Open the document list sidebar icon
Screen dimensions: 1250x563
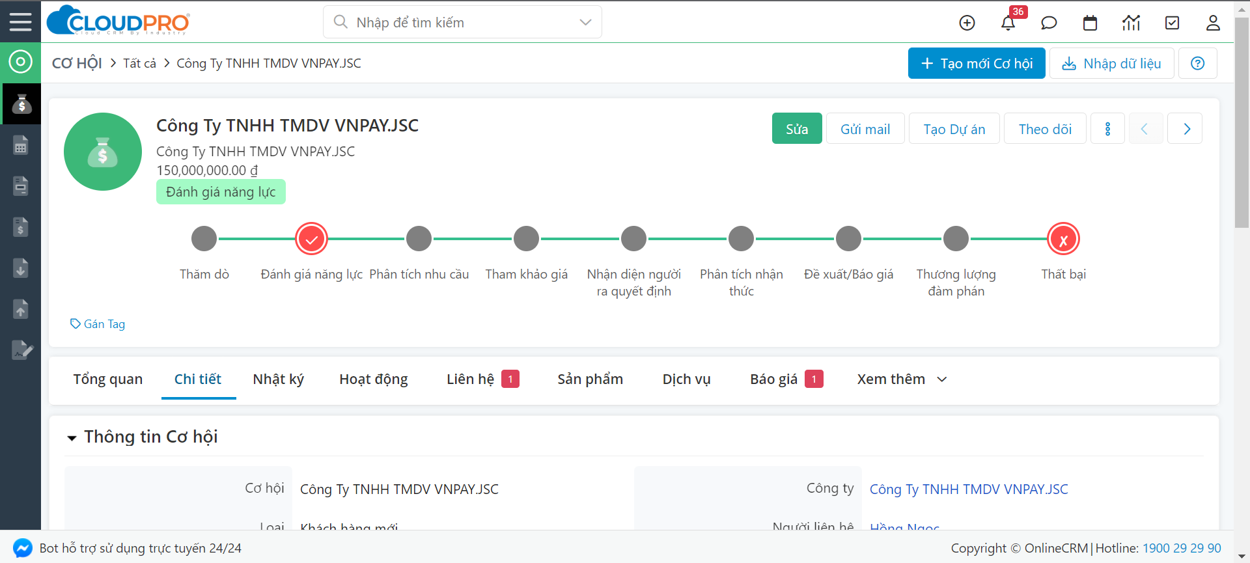20,185
